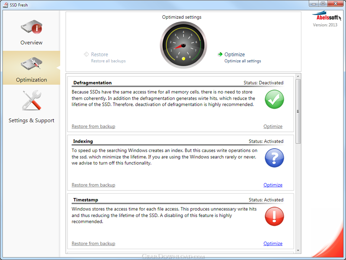Click the Optimize all settings link
The height and width of the screenshot is (260, 346).
[243, 61]
